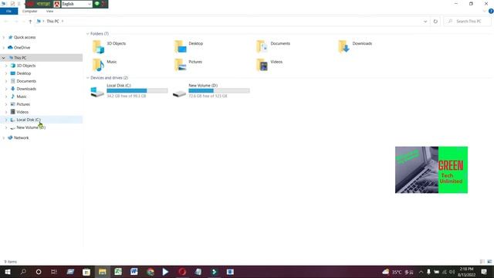This screenshot has width=494, height=278.
Task: Select Videos in the sidebar tree
Action: (22, 112)
